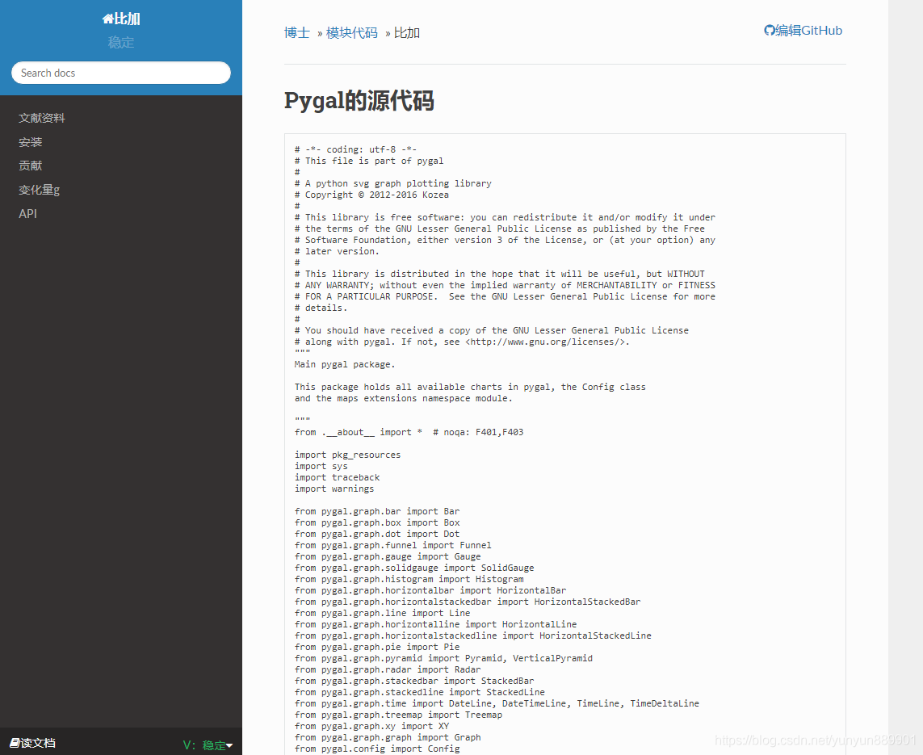Click 'from pygal.graph.treemap import Treemap' line

tap(399, 715)
